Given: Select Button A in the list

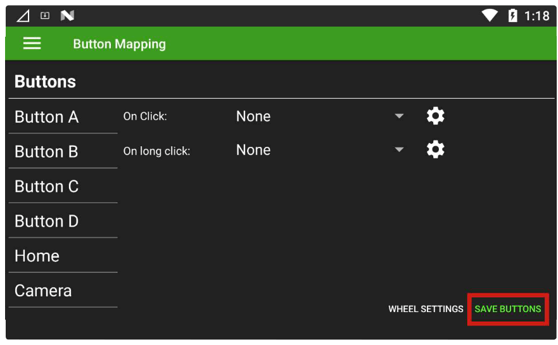Looking at the screenshot, I should [x=47, y=117].
